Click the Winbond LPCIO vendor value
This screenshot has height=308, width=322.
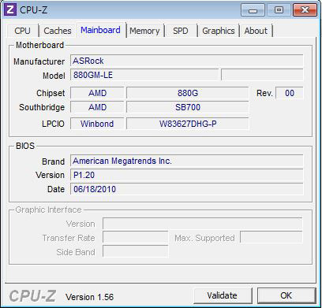(97, 124)
